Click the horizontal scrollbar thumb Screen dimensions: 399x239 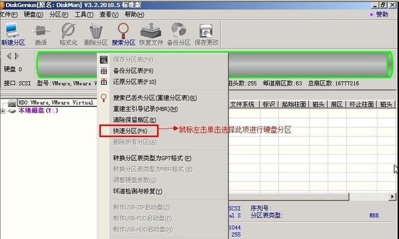coord(288,197)
